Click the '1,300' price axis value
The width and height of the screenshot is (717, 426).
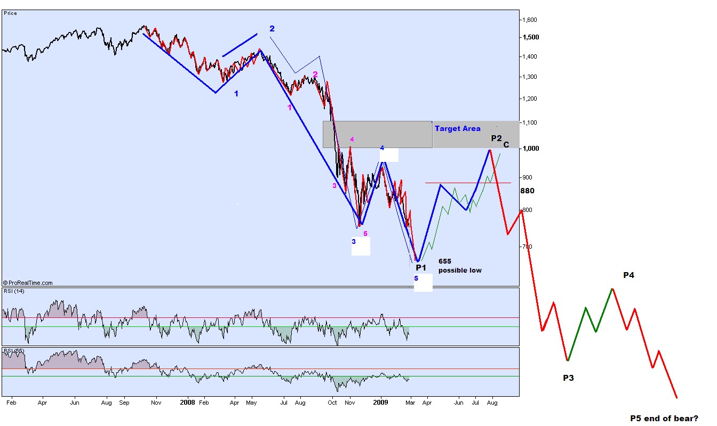530,77
